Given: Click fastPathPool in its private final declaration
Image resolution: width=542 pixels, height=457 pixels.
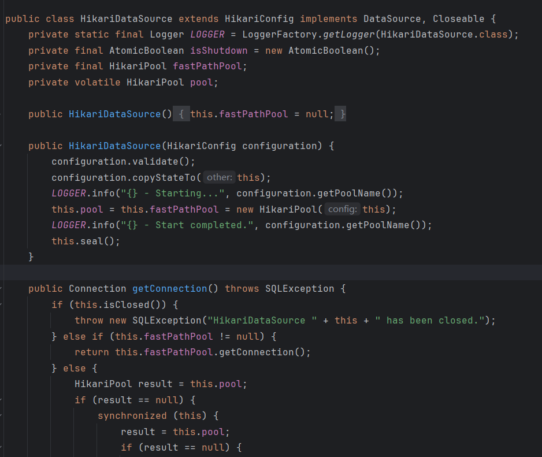Looking at the screenshot, I should (207, 66).
